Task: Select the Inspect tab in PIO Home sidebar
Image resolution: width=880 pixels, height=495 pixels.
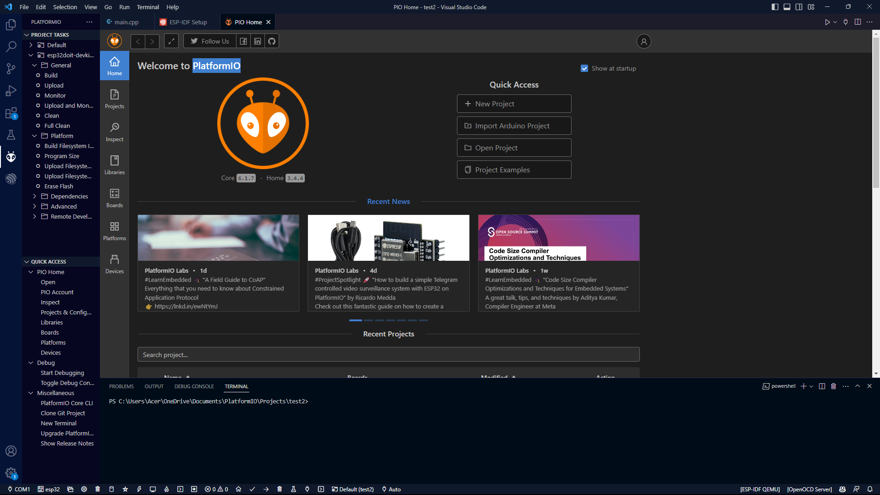Action: tap(114, 132)
